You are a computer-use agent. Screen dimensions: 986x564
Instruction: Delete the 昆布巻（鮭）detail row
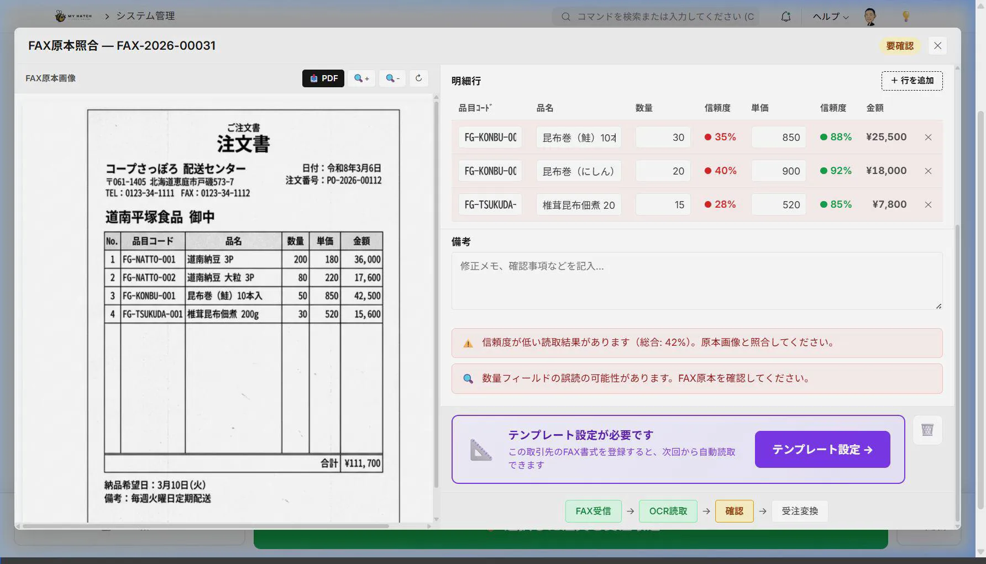pos(928,138)
